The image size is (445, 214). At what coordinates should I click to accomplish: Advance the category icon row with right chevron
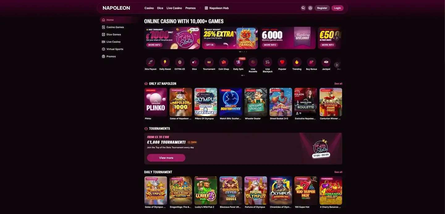(x=337, y=65)
